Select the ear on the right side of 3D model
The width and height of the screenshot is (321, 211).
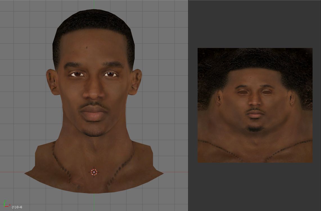tap(135, 82)
